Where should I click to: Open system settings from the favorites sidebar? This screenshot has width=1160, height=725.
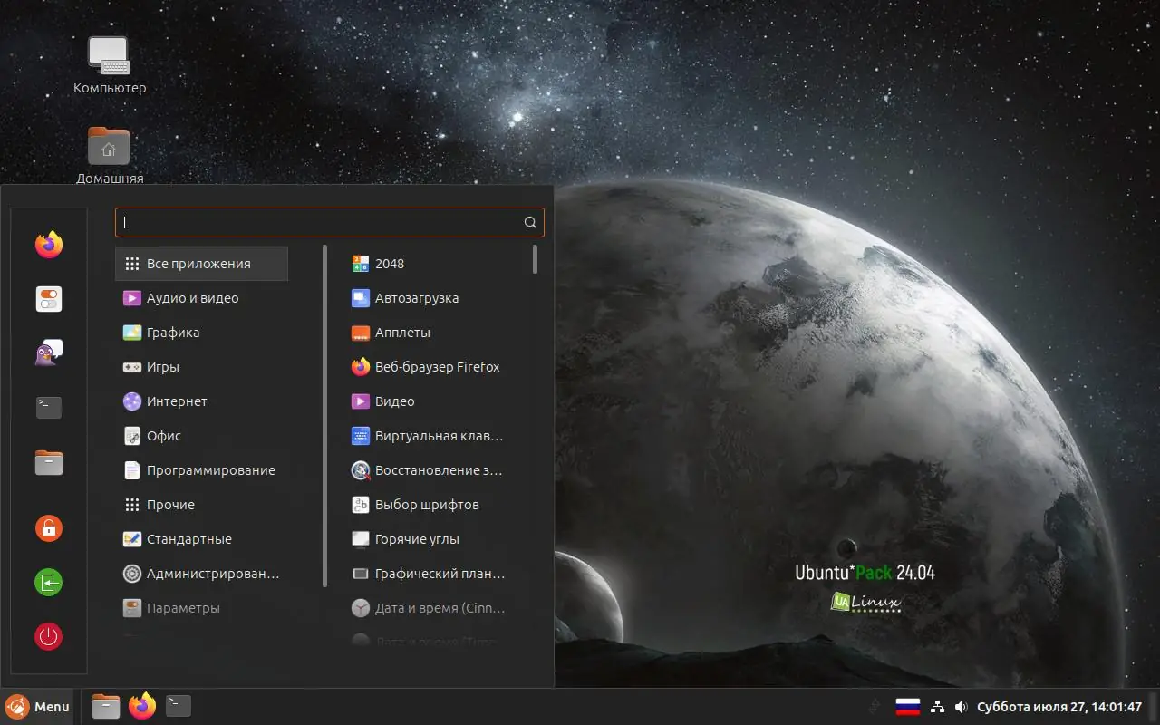(x=49, y=299)
